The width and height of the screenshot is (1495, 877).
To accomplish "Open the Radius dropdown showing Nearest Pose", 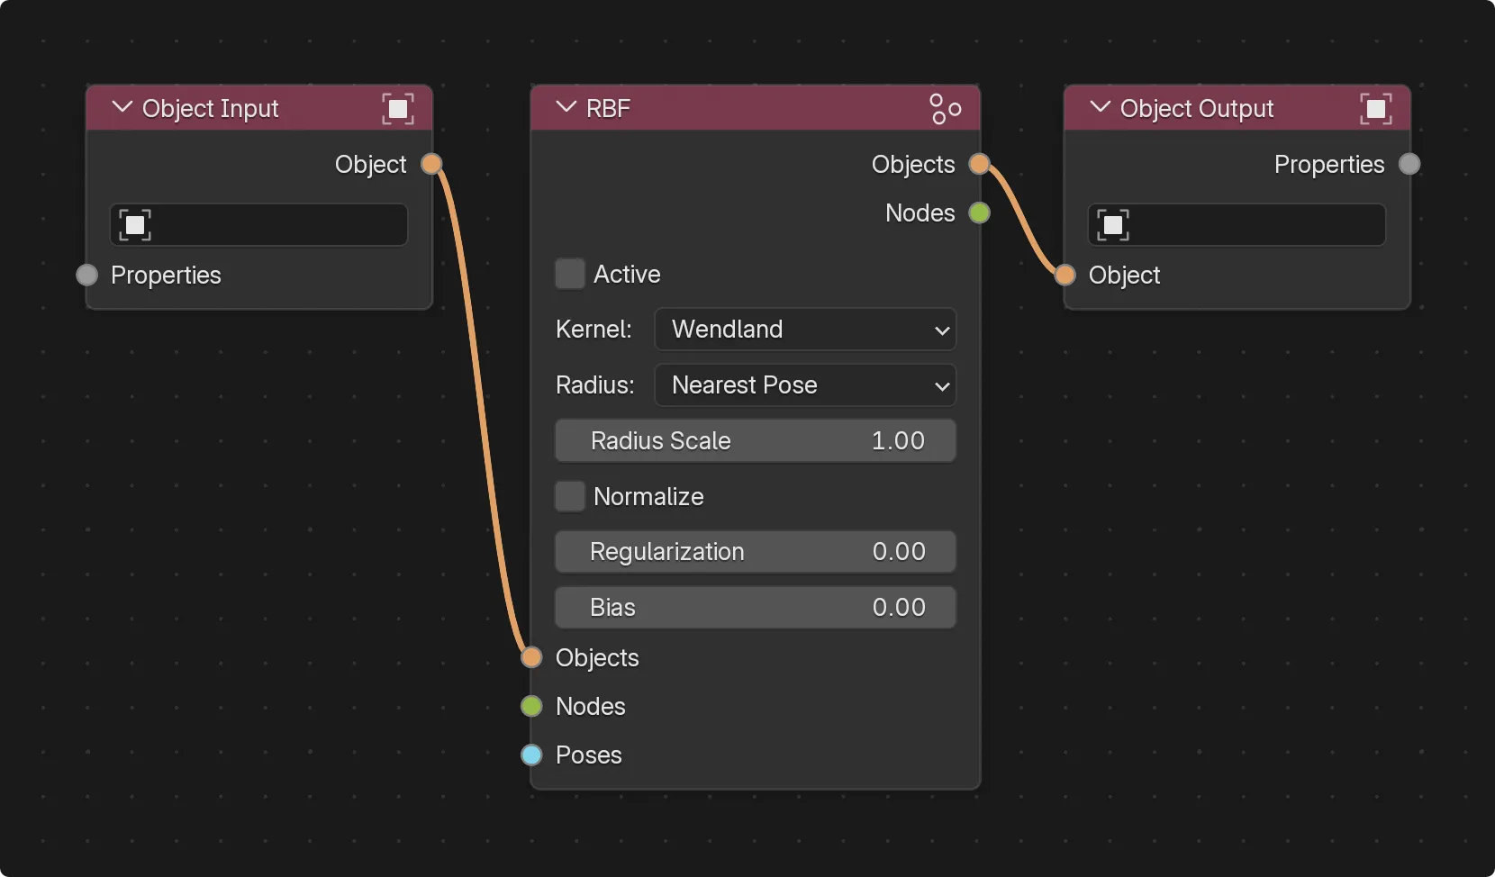I will point(805,385).
